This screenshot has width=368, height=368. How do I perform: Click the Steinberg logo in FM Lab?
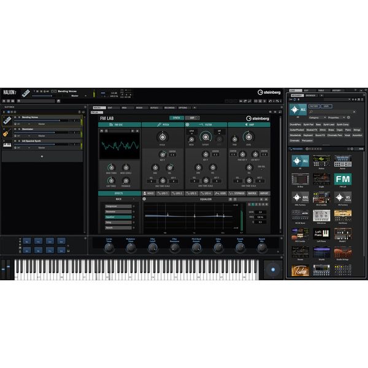[258, 118]
